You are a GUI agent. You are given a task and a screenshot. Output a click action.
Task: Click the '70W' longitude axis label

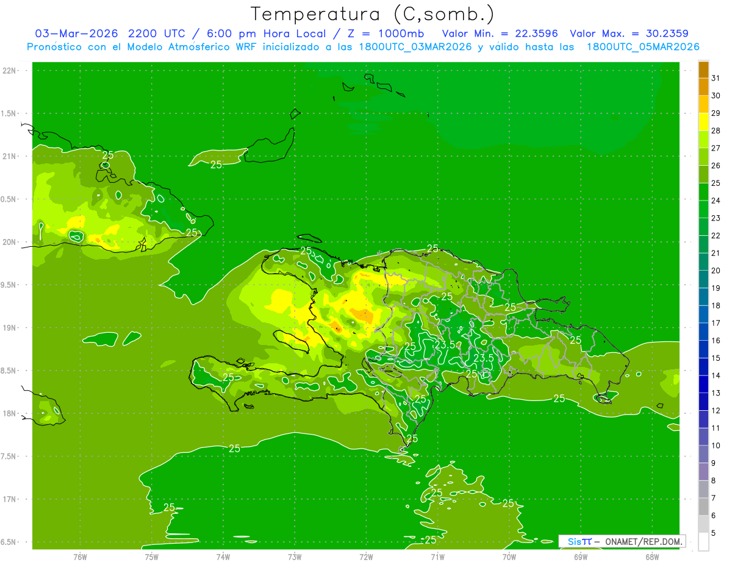click(509, 557)
